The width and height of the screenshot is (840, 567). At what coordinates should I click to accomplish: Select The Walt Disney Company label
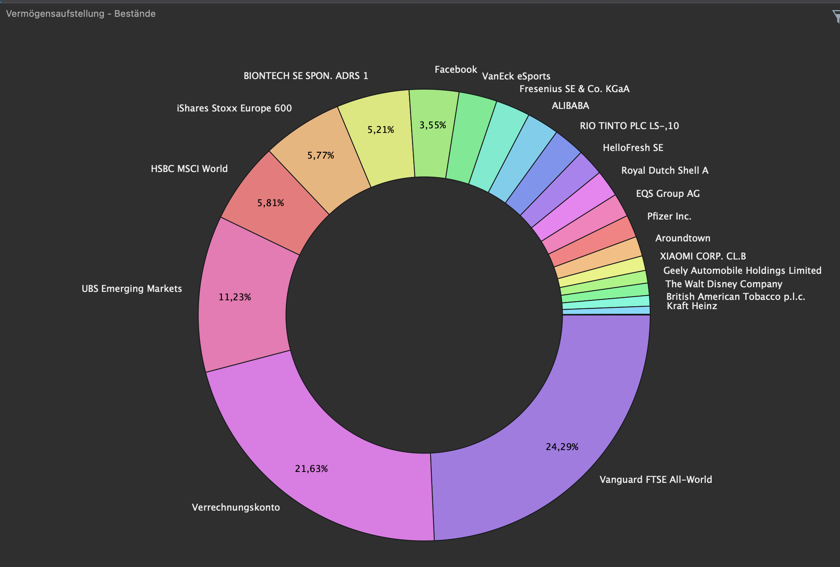pyautogui.click(x=723, y=284)
